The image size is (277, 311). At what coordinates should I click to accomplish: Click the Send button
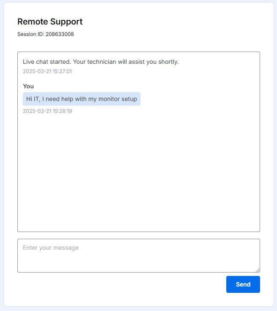click(x=243, y=284)
